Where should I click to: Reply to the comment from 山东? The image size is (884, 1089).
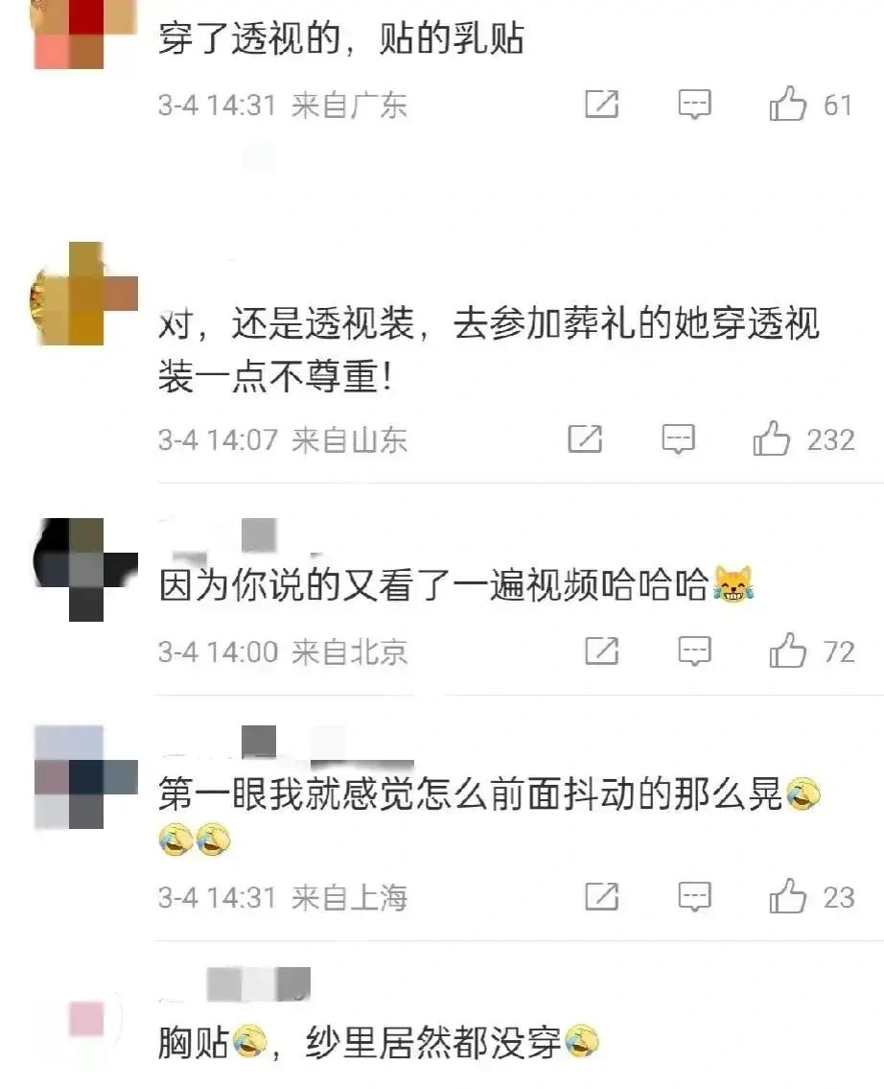(678, 438)
